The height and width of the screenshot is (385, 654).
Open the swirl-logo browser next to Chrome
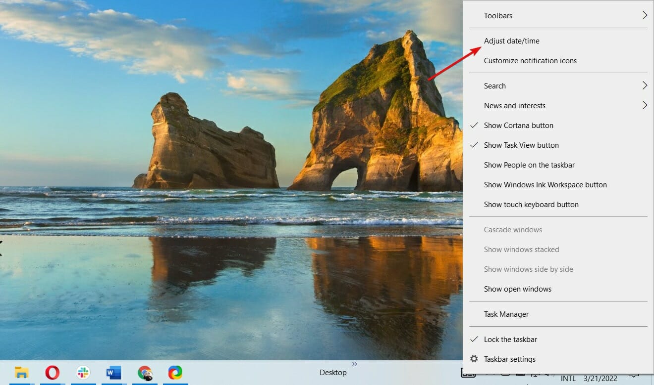[175, 373]
